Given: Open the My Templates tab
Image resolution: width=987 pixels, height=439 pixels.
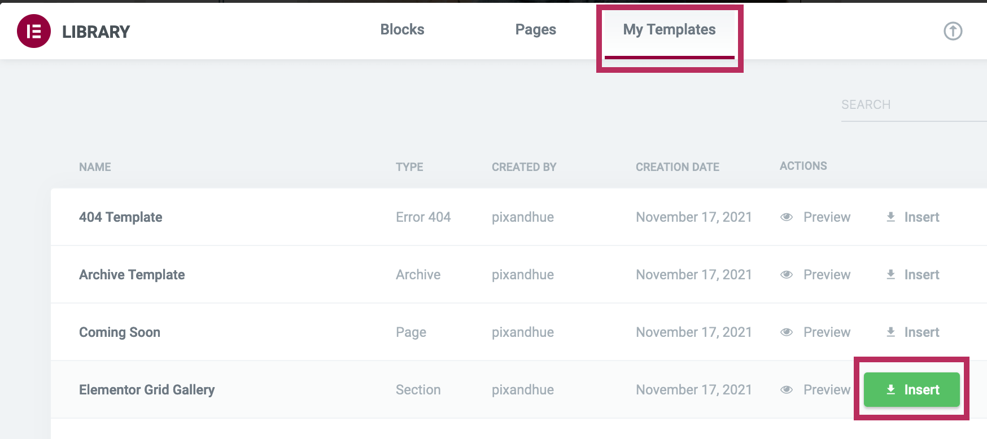Looking at the screenshot, I should [669, 30].
